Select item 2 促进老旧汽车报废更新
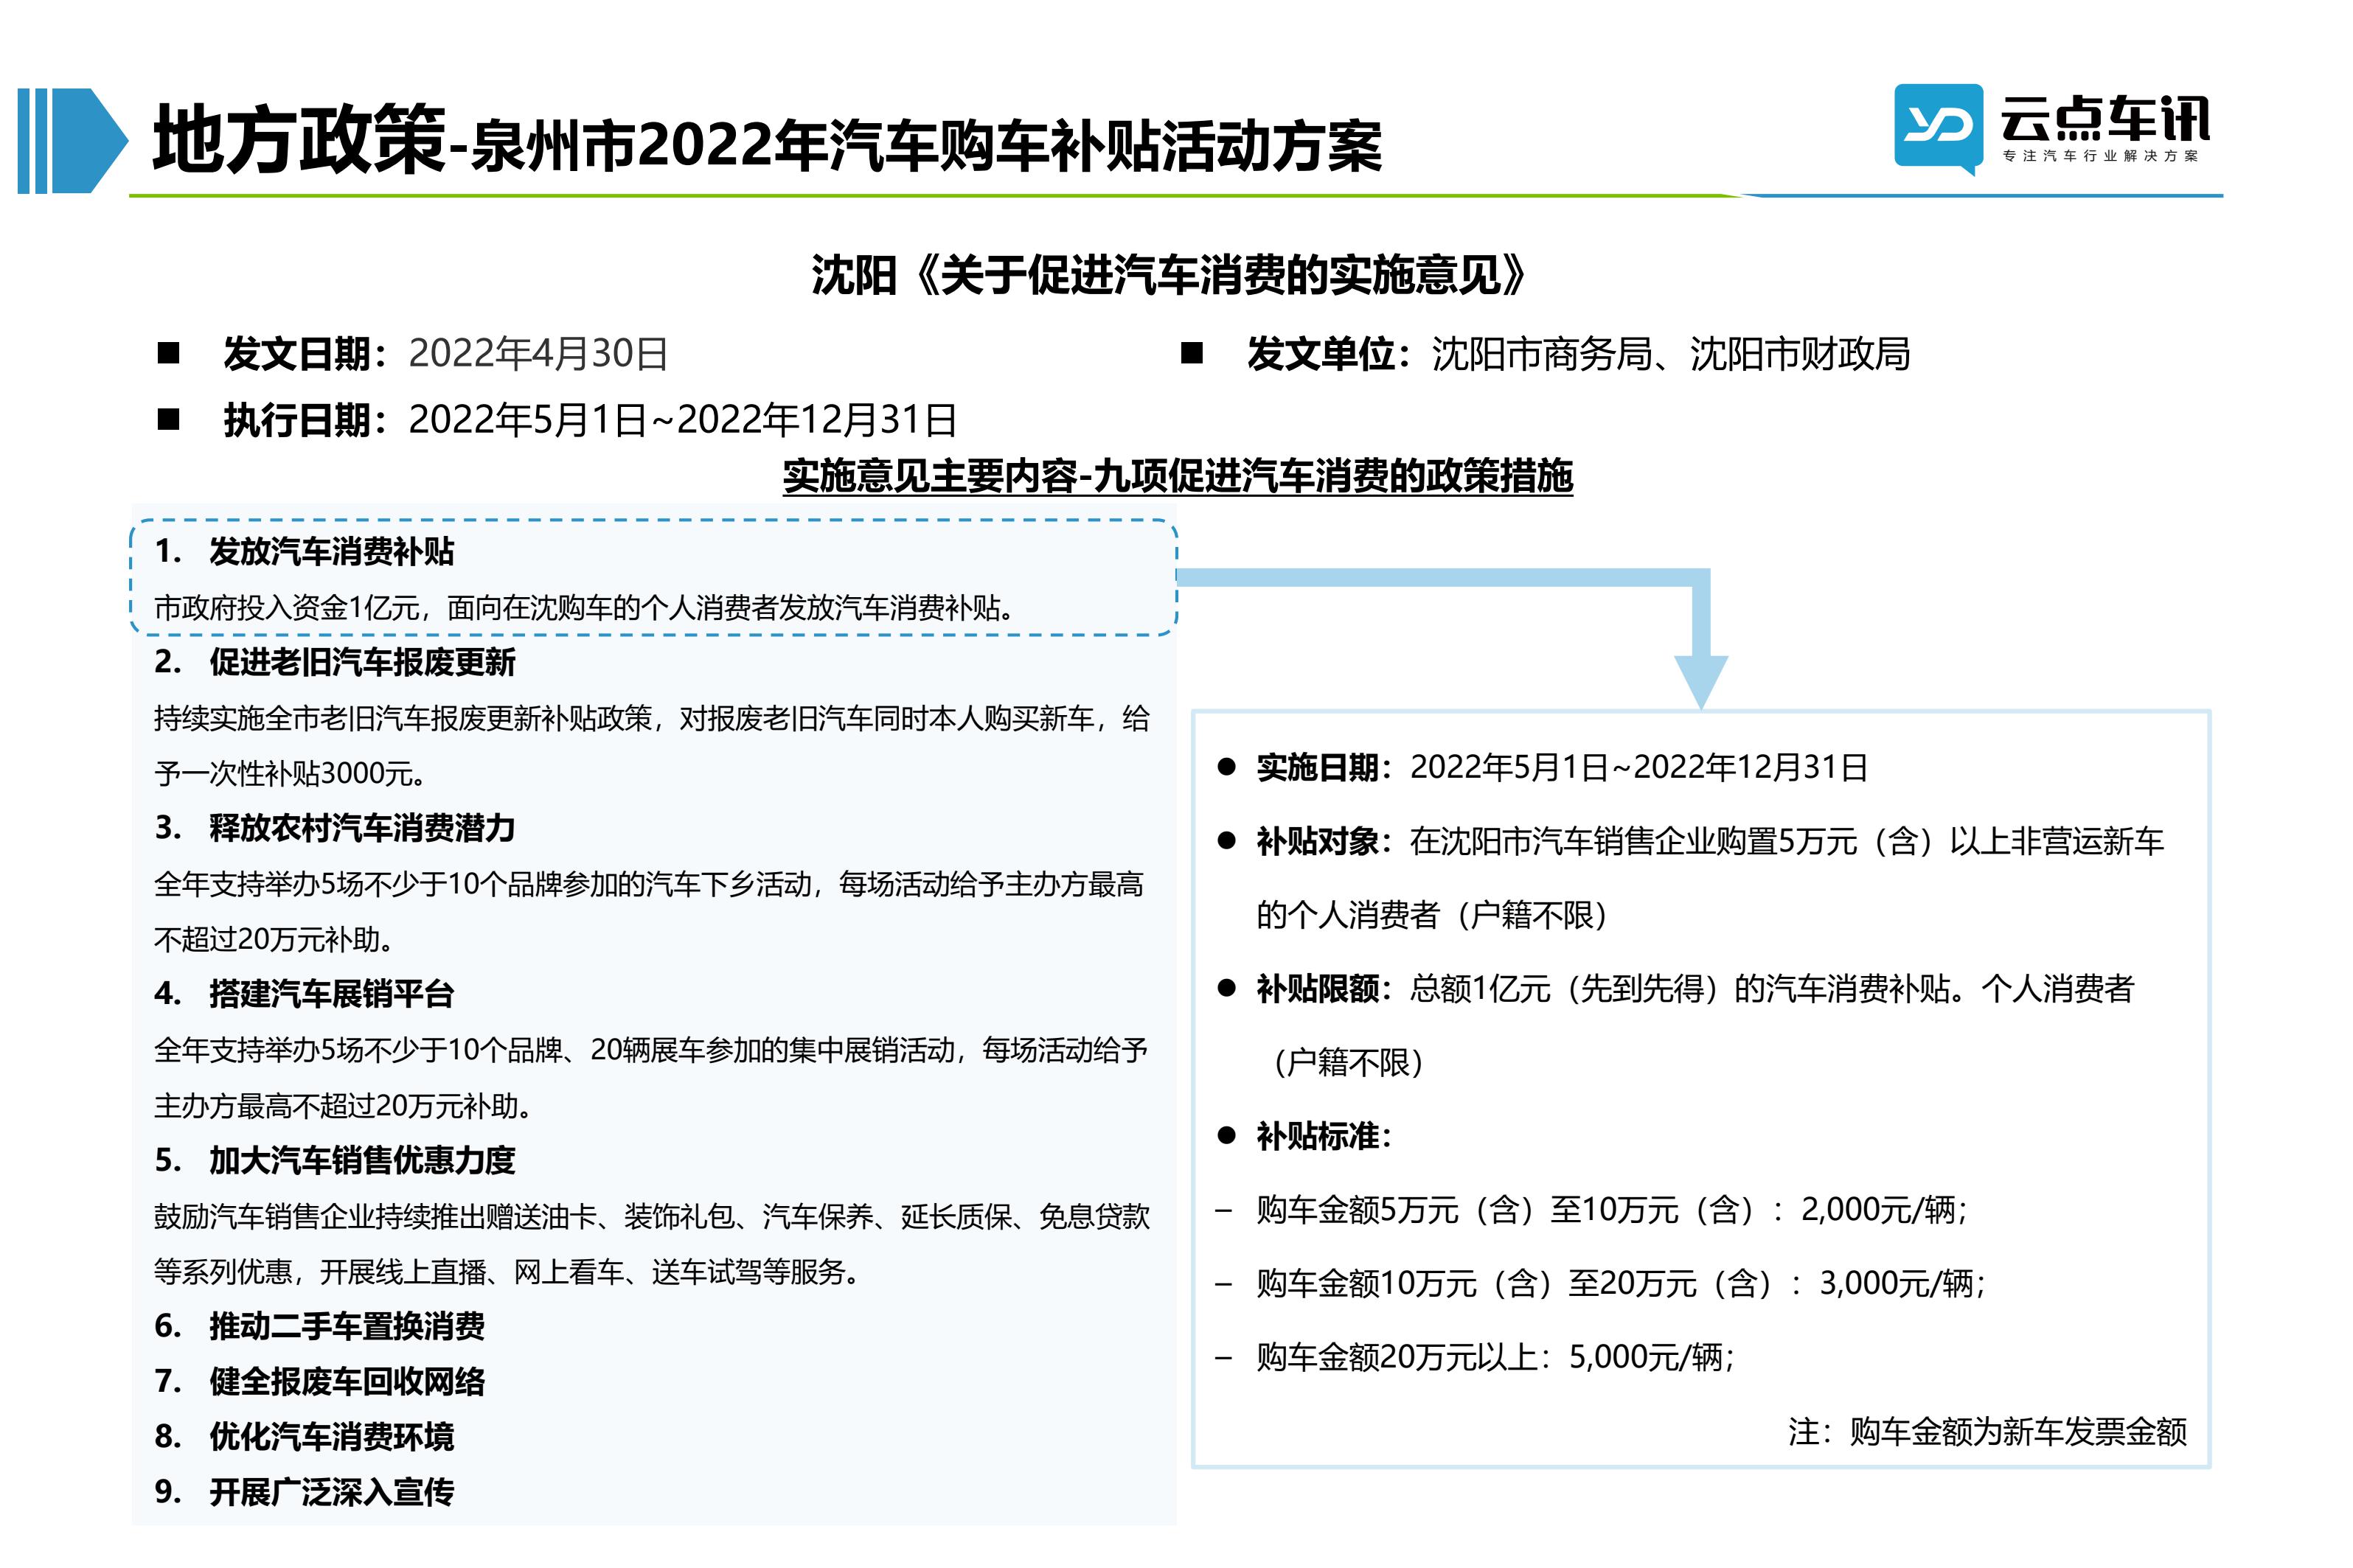This screenshot has height=1568, width=2353. pos(335,662)
